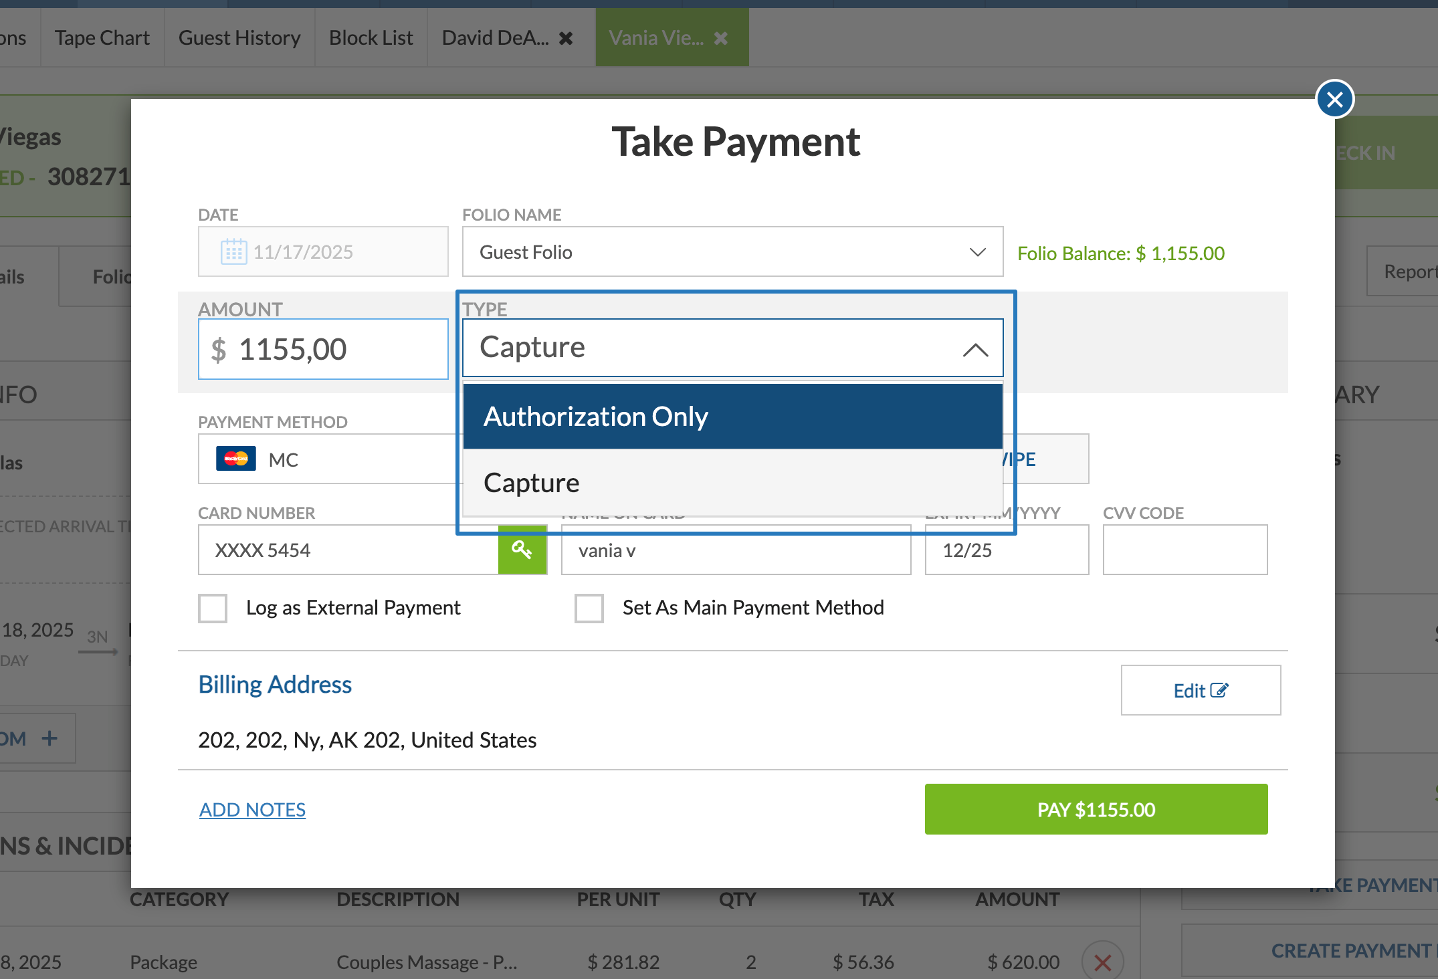1438x979 pixels.
Task: Click the plus icon in left panel
Action: [x=49, y=738]
